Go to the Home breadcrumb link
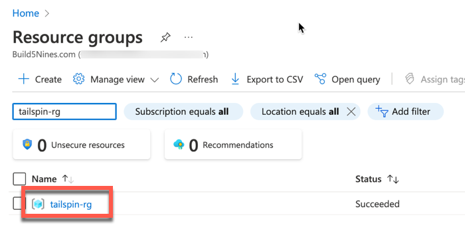 pyautogui.click(x=26, y=13)
